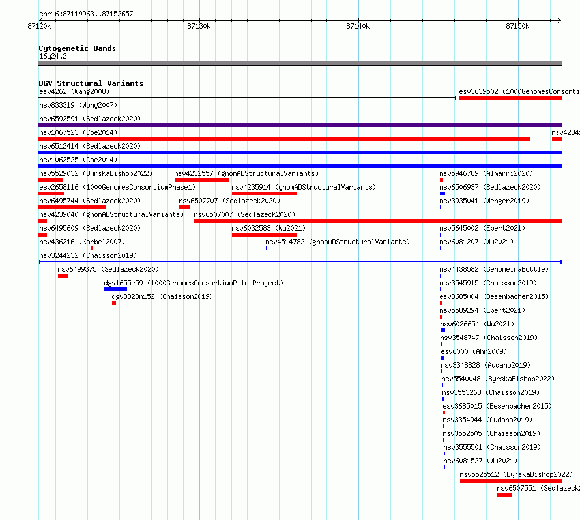Screen dimensions: 580x520
Task: Open nsv3555501 (Chaisson2019) label
Action: (x=492, y=447)
